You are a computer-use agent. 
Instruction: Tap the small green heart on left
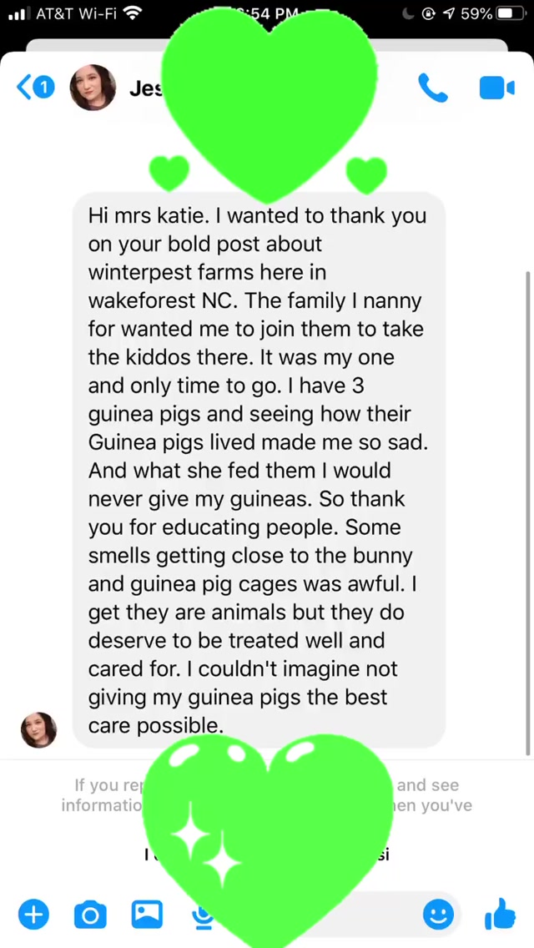click(x=169, y=172)
